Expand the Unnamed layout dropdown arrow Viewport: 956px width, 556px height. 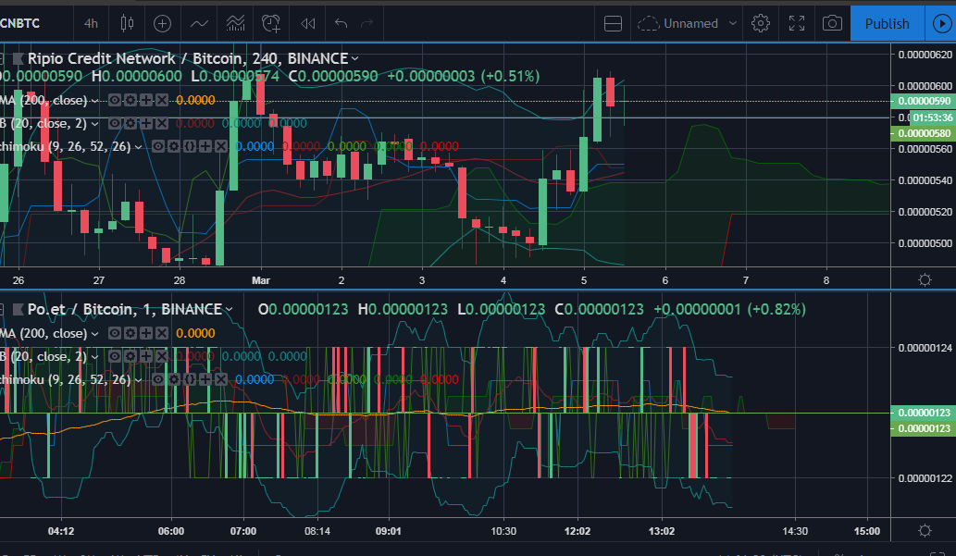pyautogui.click(x=733, y=24)
